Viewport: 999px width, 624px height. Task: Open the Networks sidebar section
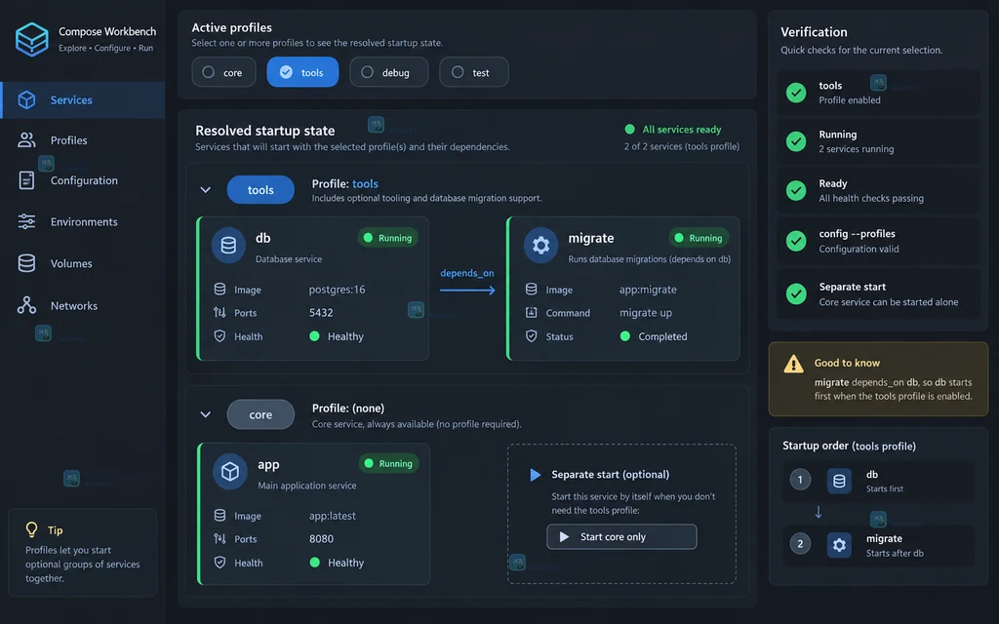click(83, 305)
